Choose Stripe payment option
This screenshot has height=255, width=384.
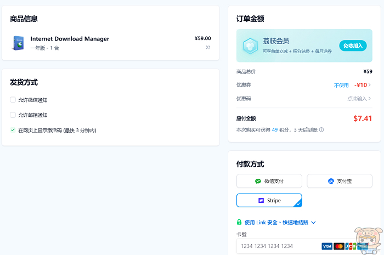coord(269,201)
